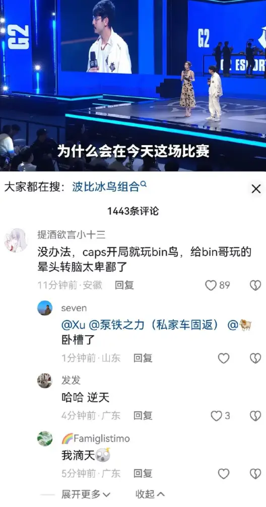Viewport: 266px width, 507px height.
Task: Dislike 发发's comment via the broken heart
Action: pos(255,416)
